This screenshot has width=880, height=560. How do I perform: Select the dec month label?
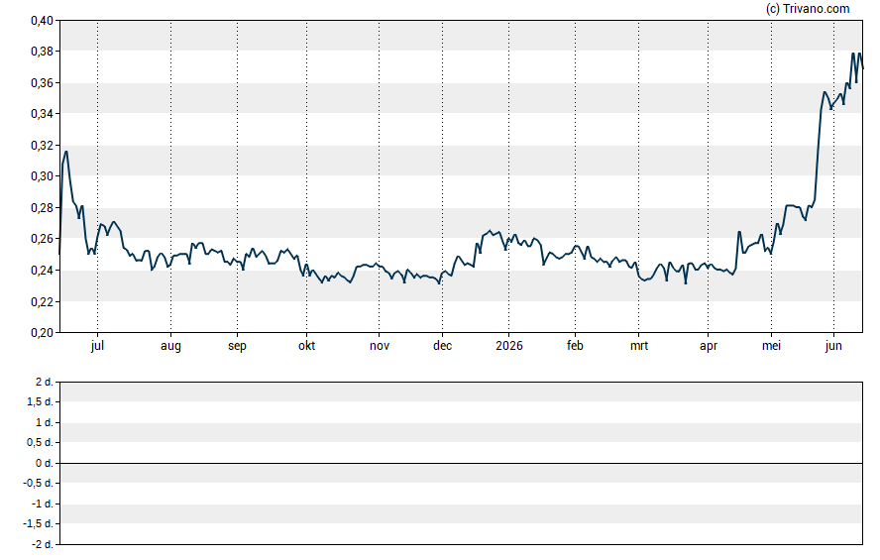pos(442,346)
